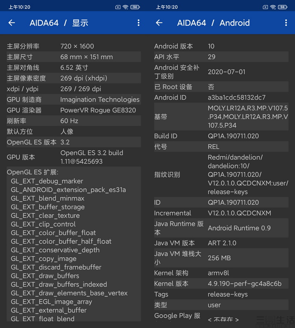Tap Android ID a3ba1cdc58132dc7 value
The height and width of the screenshot is (328, 295).
236,97
